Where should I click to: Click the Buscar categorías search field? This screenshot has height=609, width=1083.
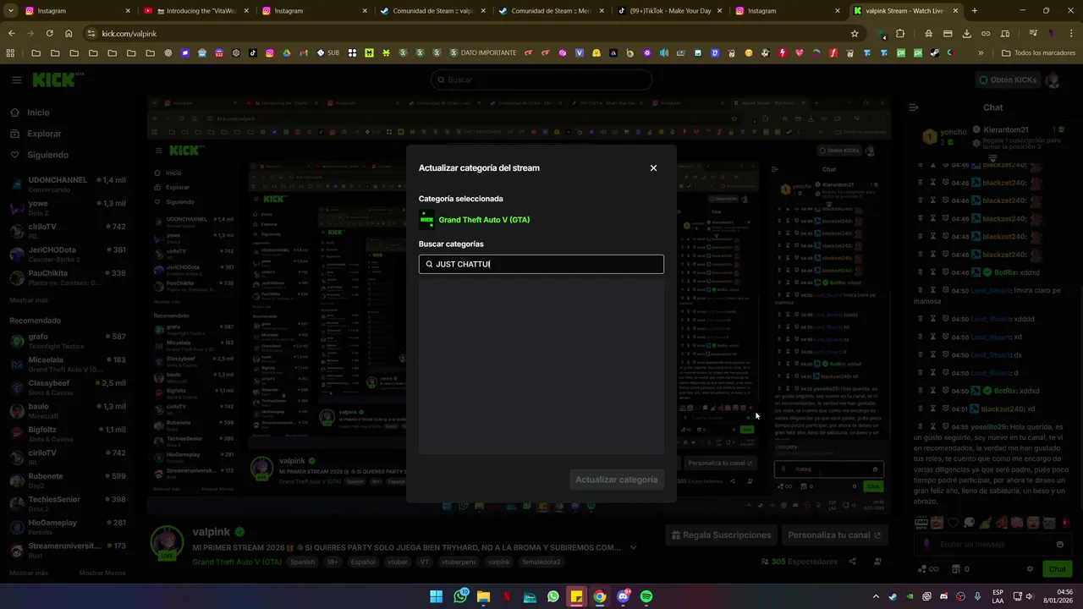pyautogui.click(x=541, y=264)
